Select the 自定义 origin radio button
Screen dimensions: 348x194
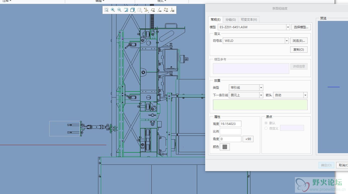[x=266, y=128]
